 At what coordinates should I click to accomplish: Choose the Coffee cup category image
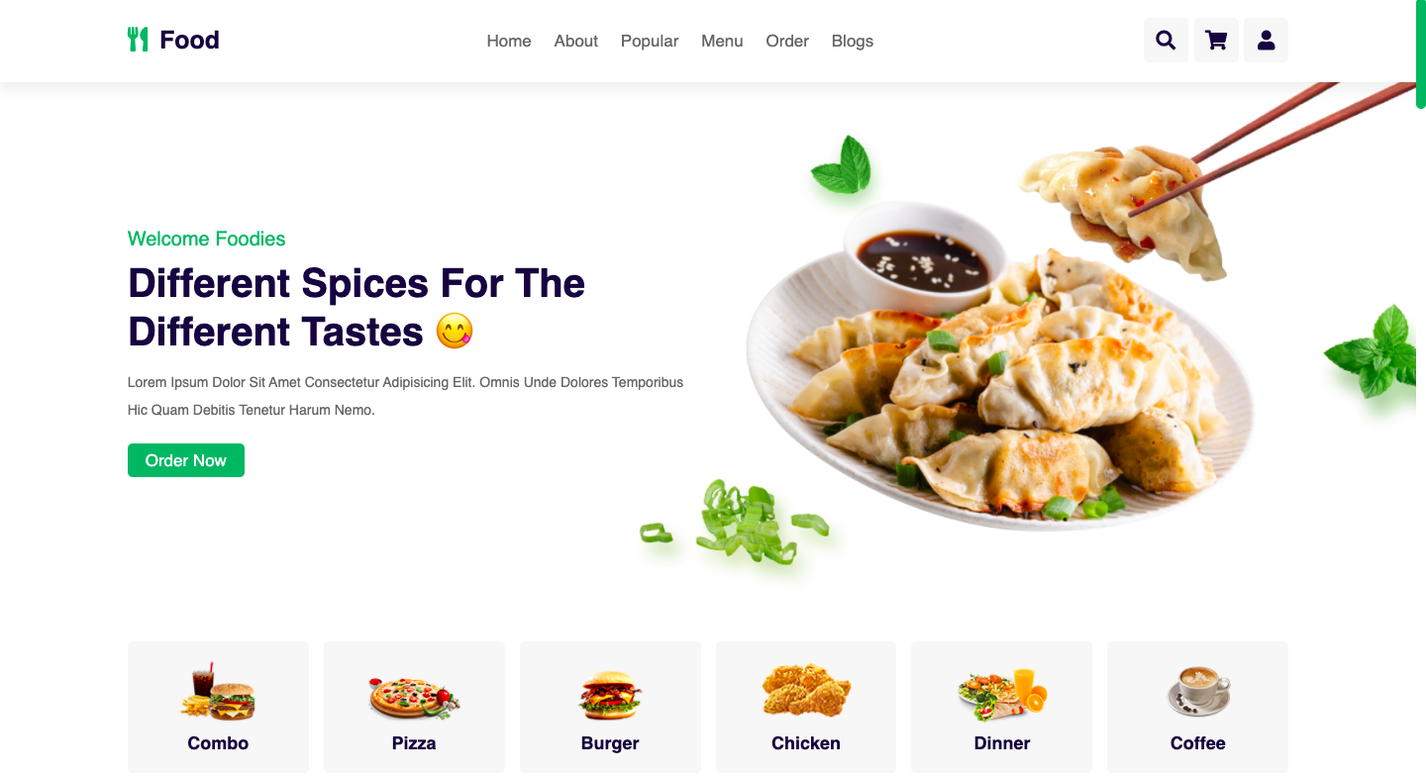(x=1198, y=691)
